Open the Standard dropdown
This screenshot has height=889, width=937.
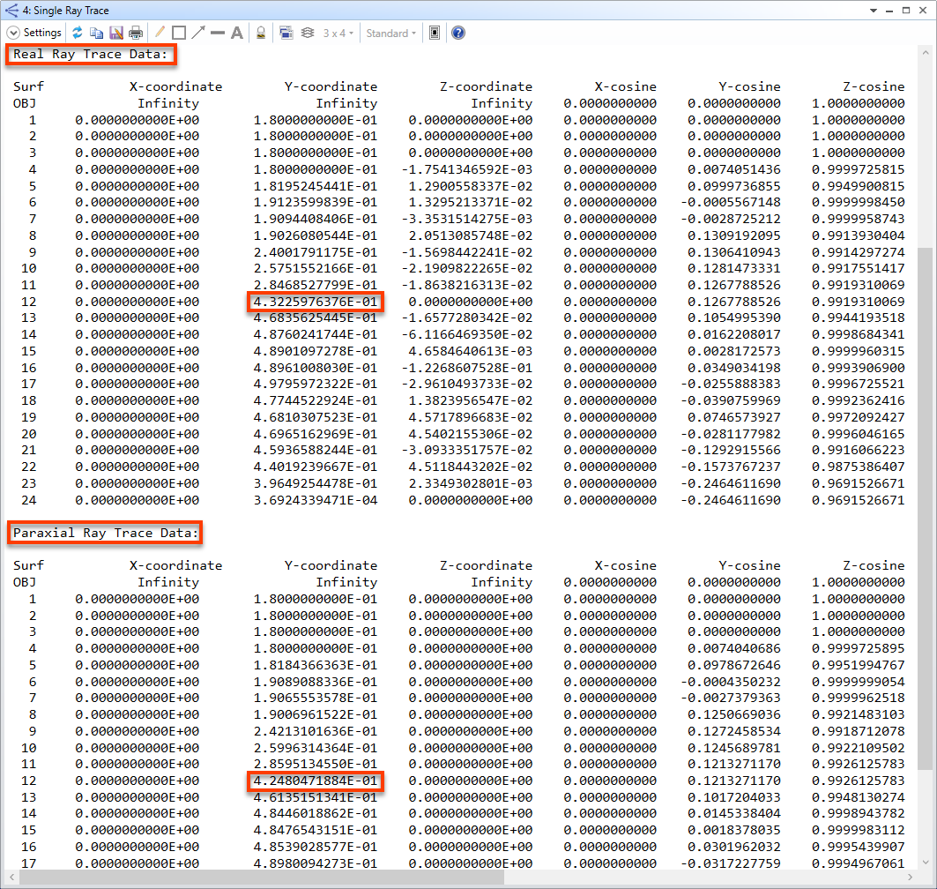pyautogui.click(x=390, y=34)
